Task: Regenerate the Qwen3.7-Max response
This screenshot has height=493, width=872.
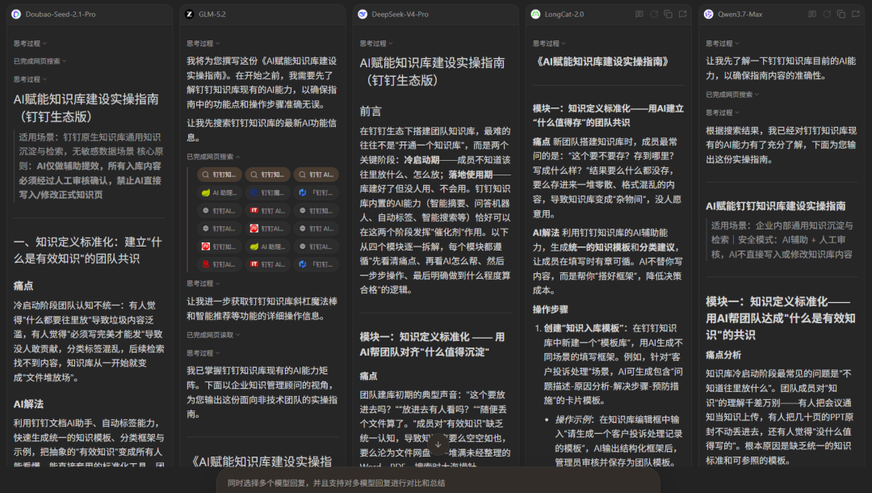Action: click(827, 15)
